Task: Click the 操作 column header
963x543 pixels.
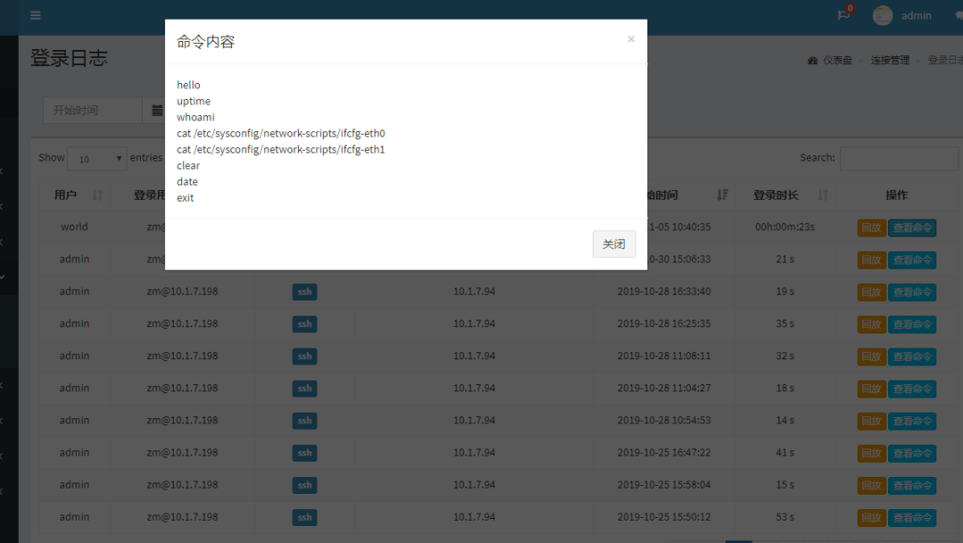Action: [896, 195]
